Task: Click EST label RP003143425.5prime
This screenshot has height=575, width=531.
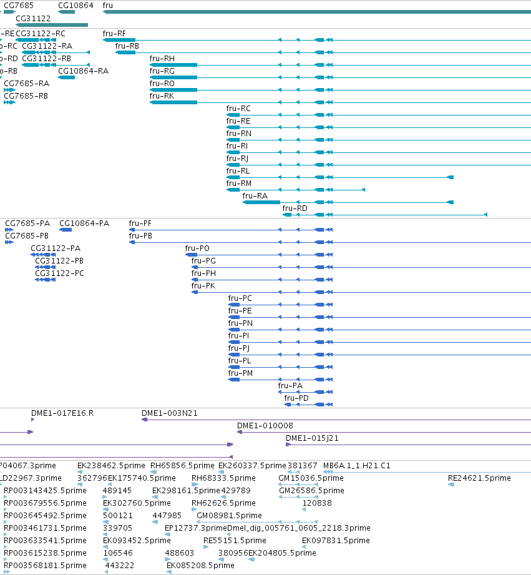Action: (45, 490)
